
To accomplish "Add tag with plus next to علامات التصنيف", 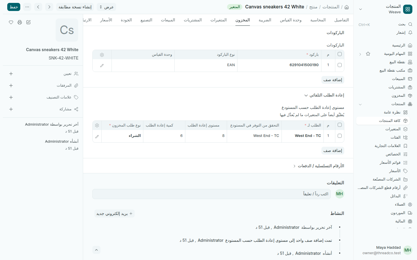I will click(x=11, y=97).
